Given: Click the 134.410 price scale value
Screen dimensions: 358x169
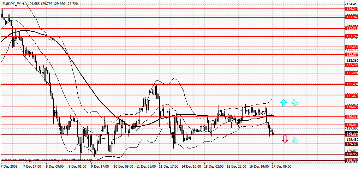Looking at the screenshot, I should coord(352,4).
